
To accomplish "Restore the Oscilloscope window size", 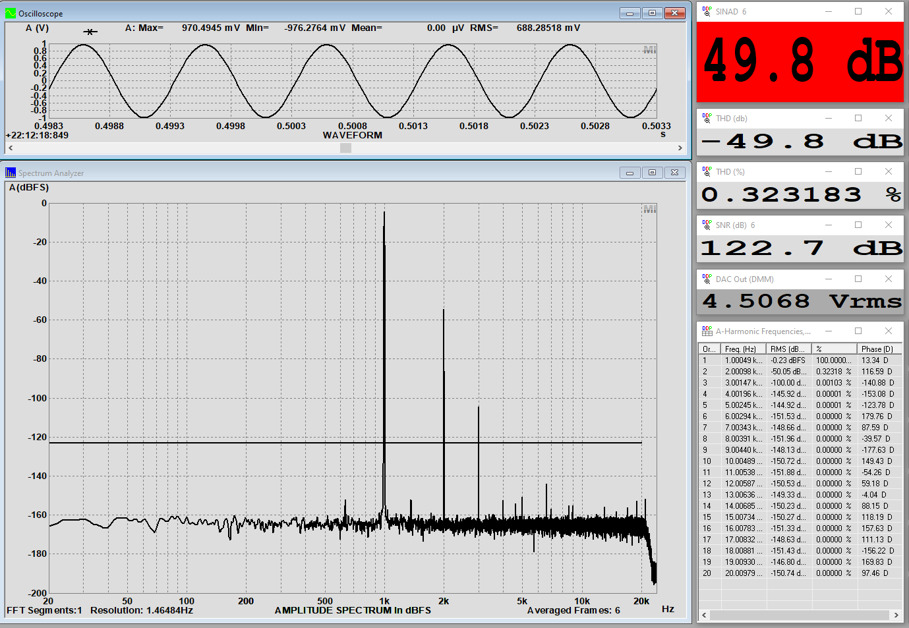I will coord(652,13).
